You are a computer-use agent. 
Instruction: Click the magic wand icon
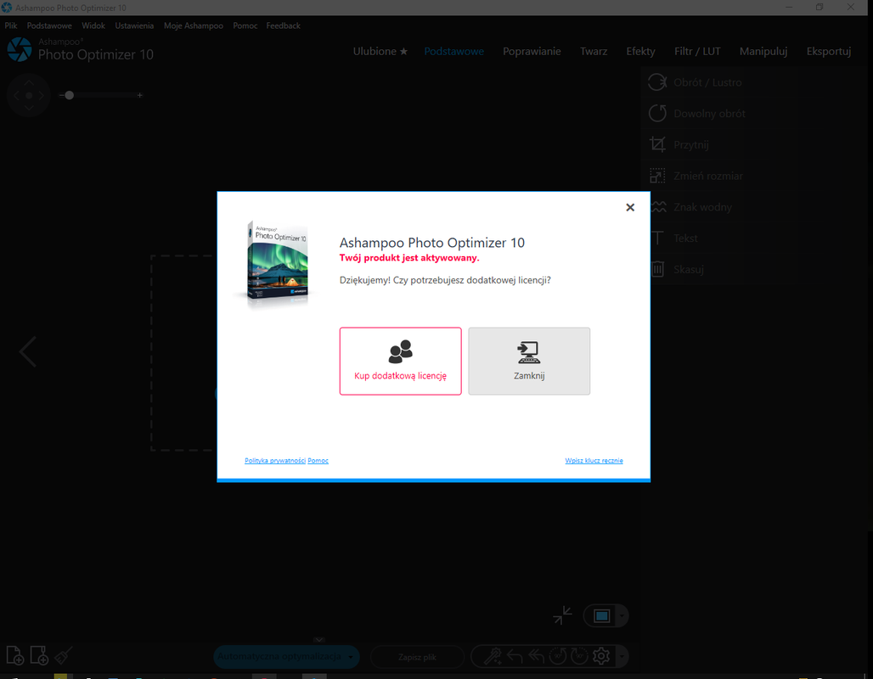click(493, 656)
